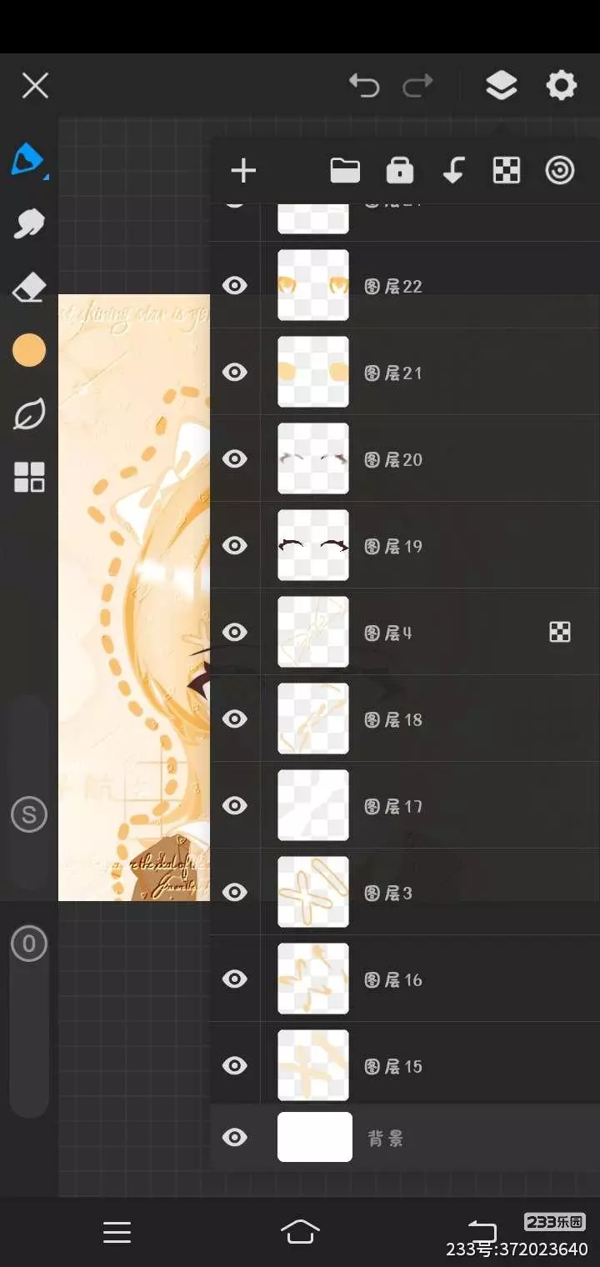Click the concentric circles icon in layer toolbar
The image size is (600, 1267).
click(x=560, y=171)
